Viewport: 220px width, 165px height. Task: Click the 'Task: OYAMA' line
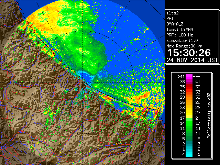pos(180,30)
